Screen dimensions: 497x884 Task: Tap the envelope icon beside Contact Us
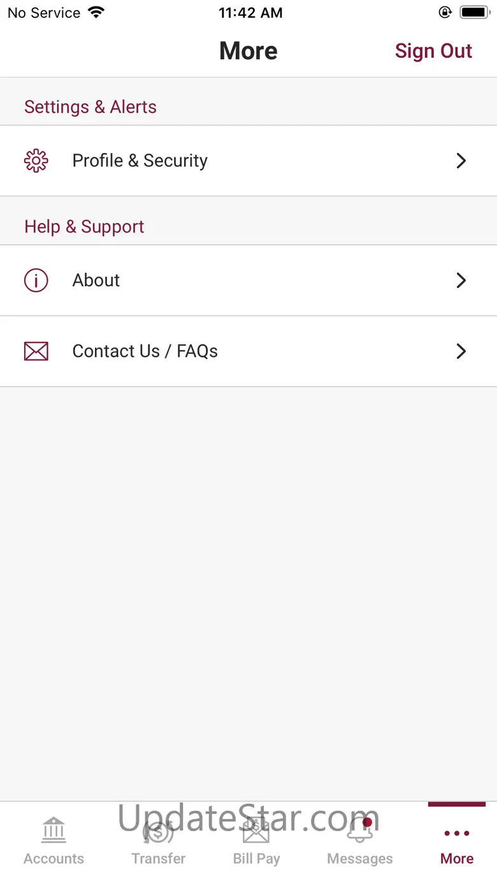36,351
